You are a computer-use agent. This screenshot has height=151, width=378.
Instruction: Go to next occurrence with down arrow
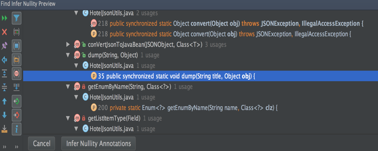(4, 115)
